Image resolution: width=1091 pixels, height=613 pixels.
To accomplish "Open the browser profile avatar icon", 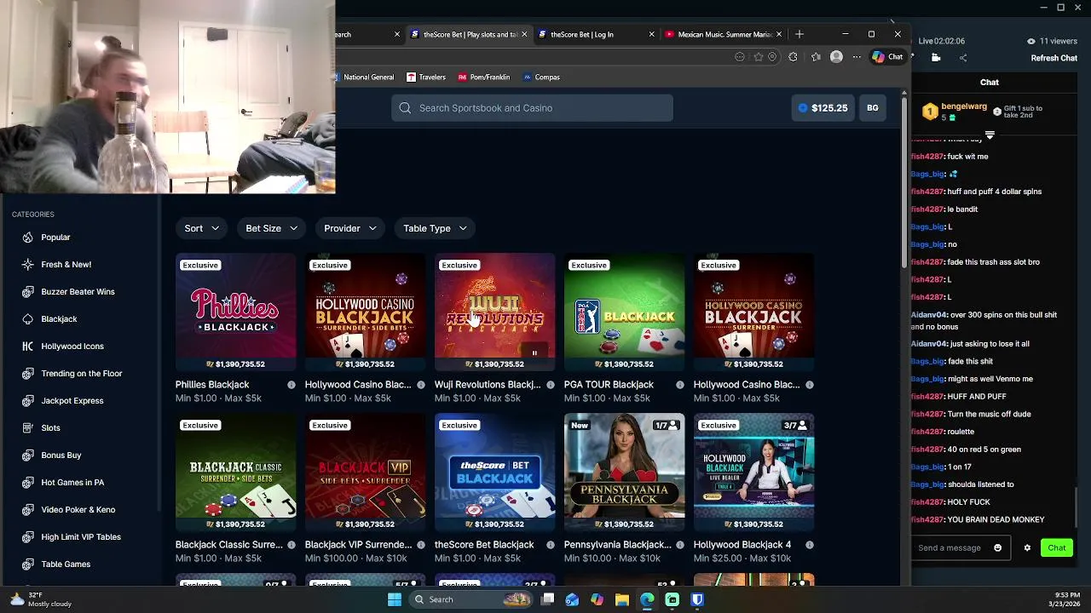I will pos(836,57).
